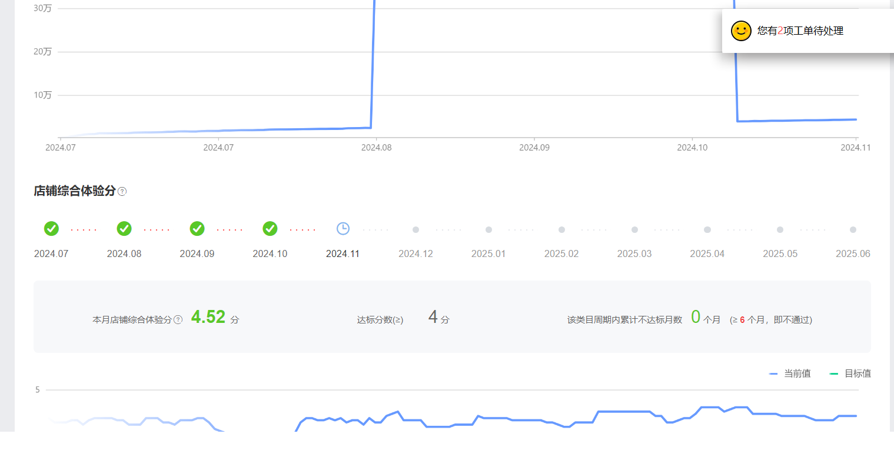Click the 2 count in work order notice
894x467 pixels.
coord(780,31)
